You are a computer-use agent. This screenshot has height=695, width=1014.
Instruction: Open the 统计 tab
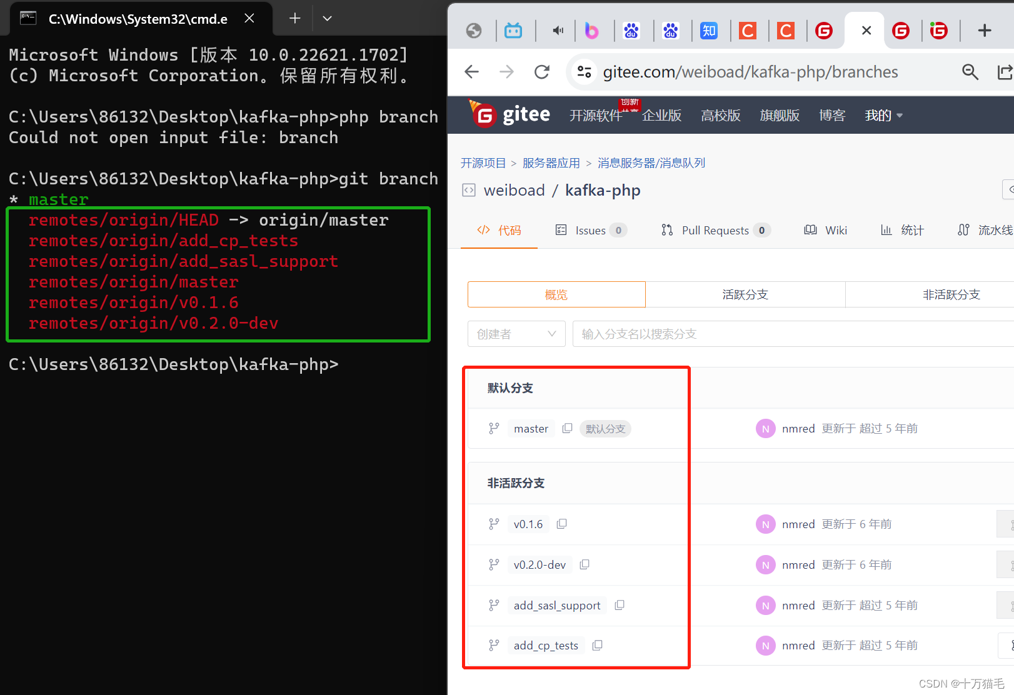click(902, 230)
